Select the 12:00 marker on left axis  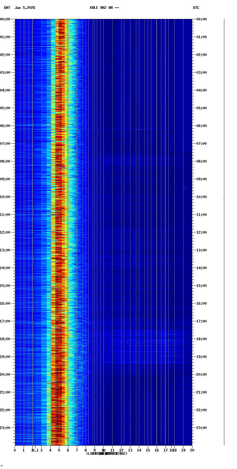coord(5,232)
